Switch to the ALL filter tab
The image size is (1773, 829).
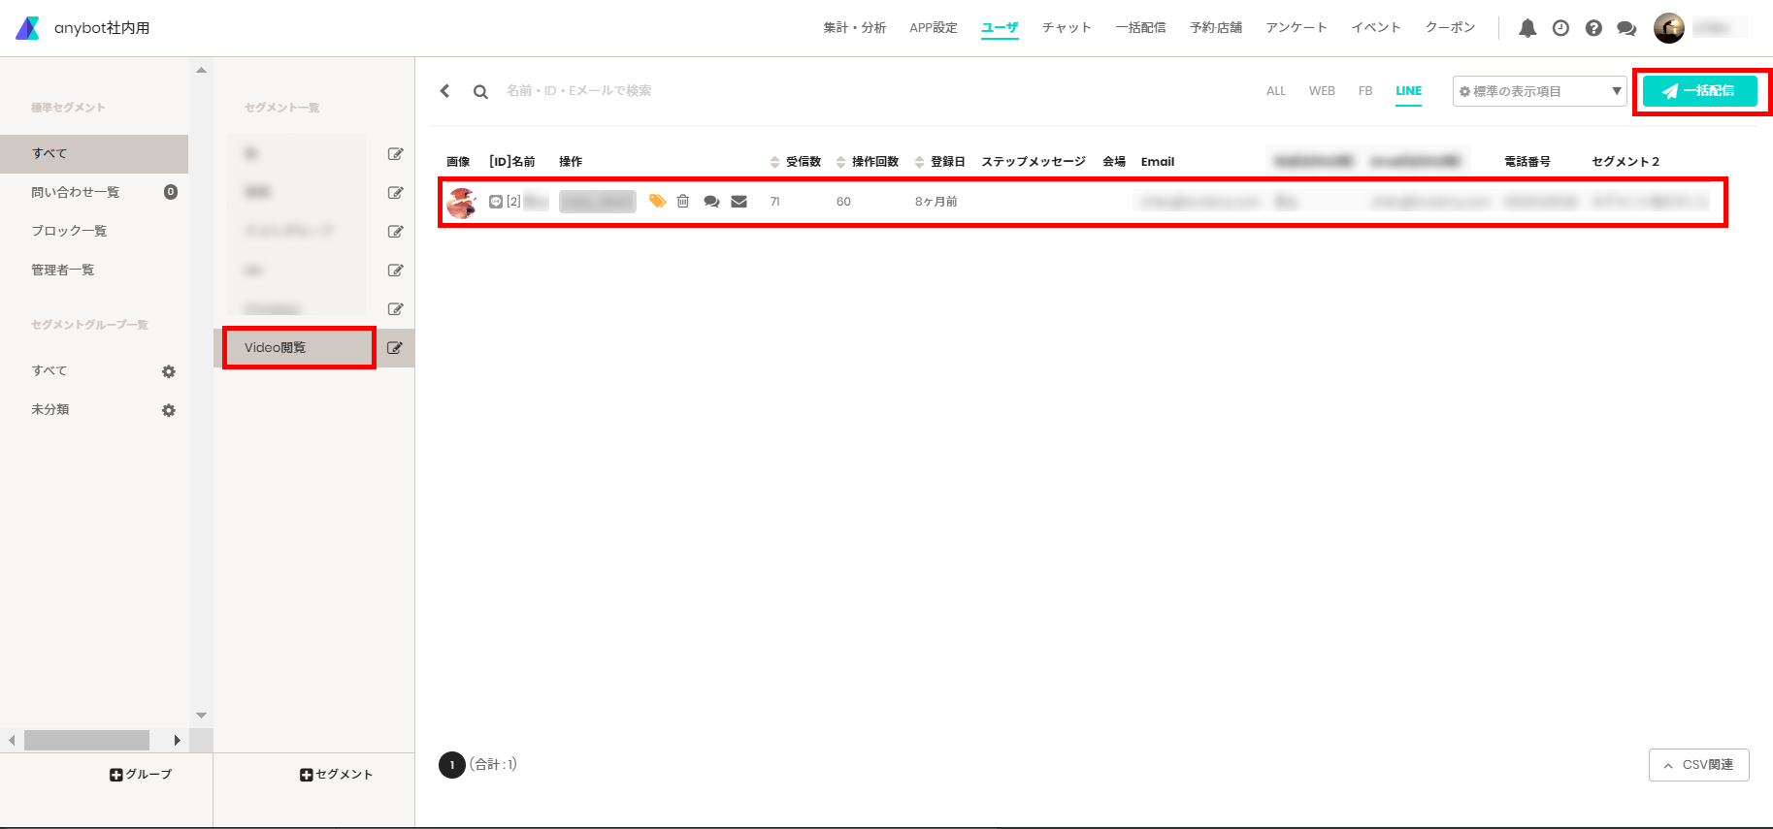point(1276,91)
